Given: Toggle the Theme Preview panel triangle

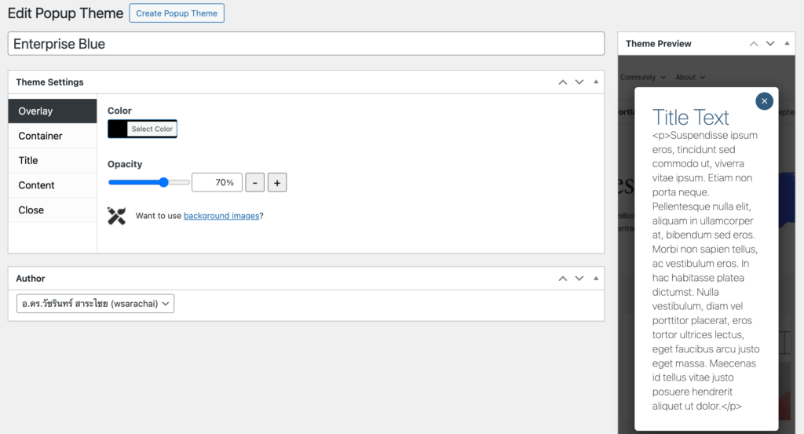Looking at the screenshot, I should click(x=787, y=44).
